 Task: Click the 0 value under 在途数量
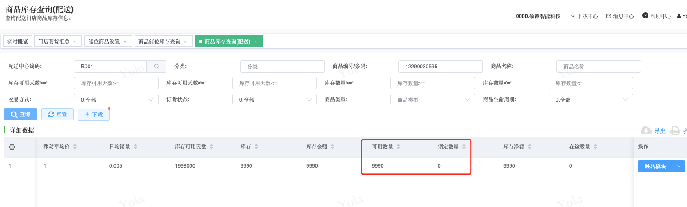tap(570, 166)
